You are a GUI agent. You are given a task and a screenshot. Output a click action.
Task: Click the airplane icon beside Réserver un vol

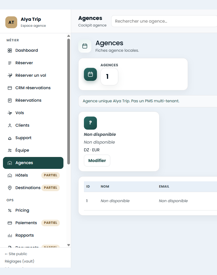[x=10, y=76]
